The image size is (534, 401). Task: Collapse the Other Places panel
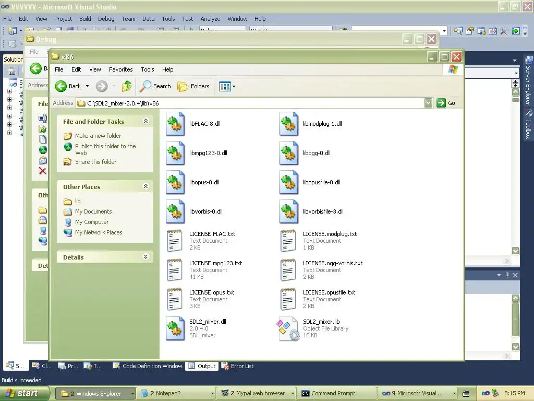[x=146, y=186]
